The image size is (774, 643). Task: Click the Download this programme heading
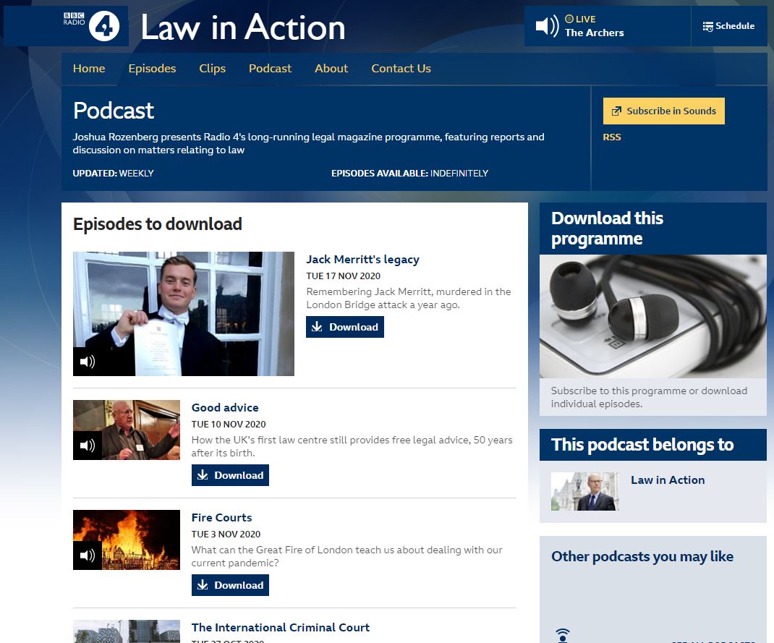[607, 229]
